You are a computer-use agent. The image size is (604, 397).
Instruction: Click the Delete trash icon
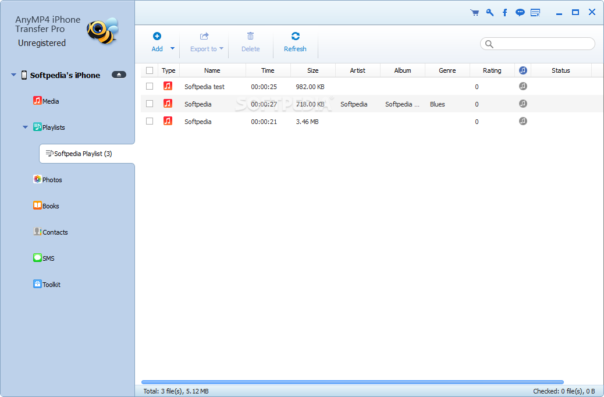tap(250, 36)
